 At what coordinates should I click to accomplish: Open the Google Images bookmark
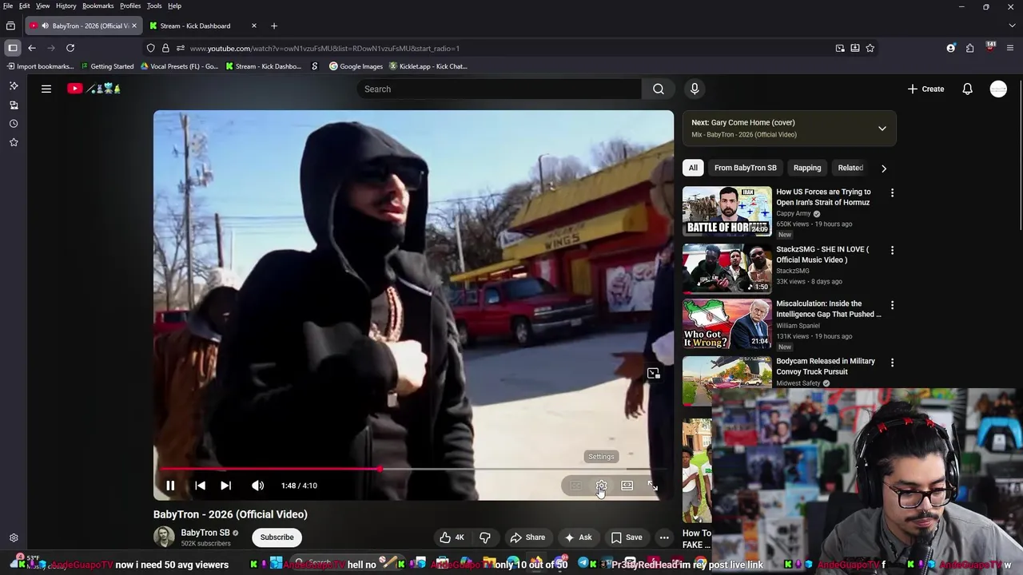point(356,66)
